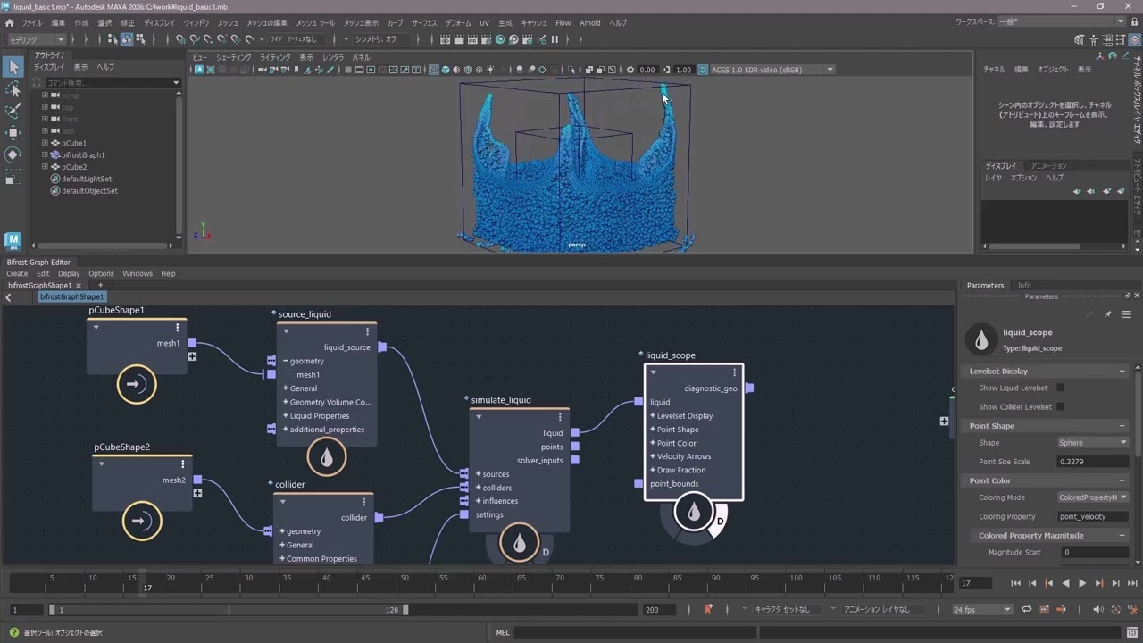Enable Show Collider Levelset checkbox

pos(1060,406)
